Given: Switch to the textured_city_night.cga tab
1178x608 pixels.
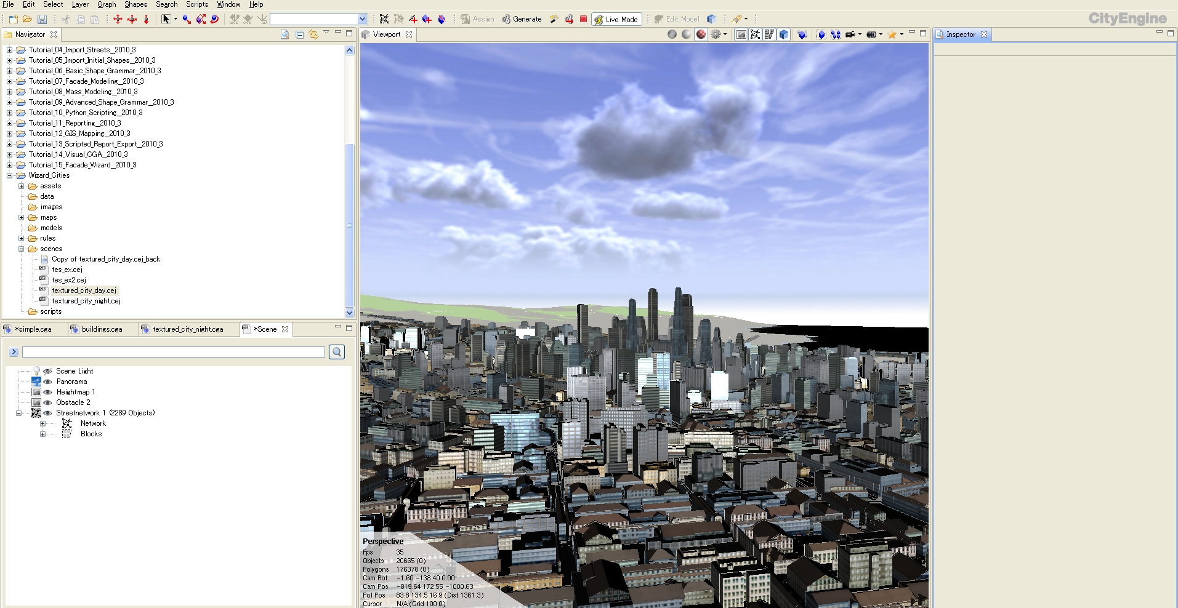Looking at the screenshot, I should point(188,329).
